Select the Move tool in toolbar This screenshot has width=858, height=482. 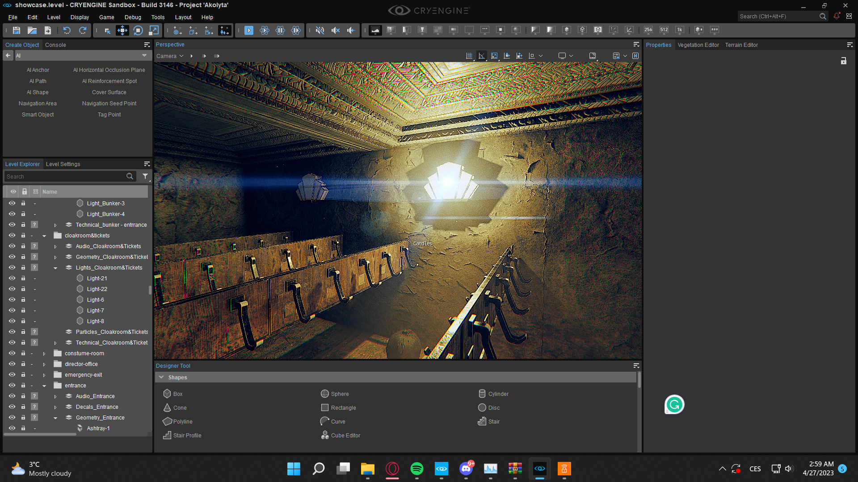(122, 30)
